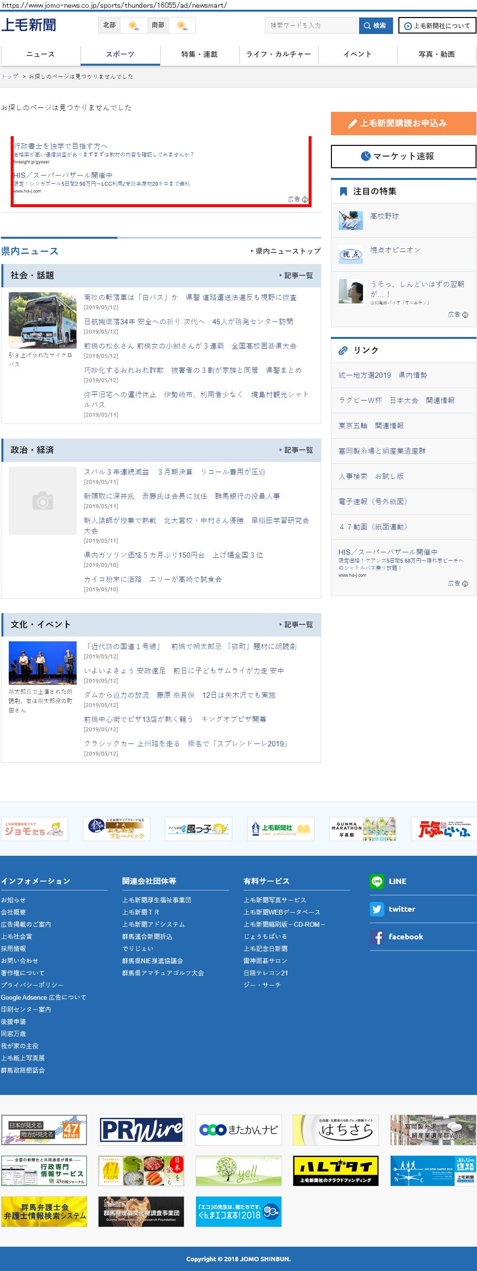Click the Gunma Marathon photo banner
Screen dimensions: 477x1271
[362, 829]
